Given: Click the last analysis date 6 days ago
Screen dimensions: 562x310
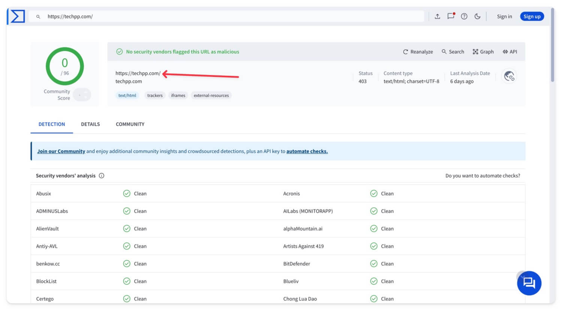Looking at the screenshot, I should tap(462, 81).
